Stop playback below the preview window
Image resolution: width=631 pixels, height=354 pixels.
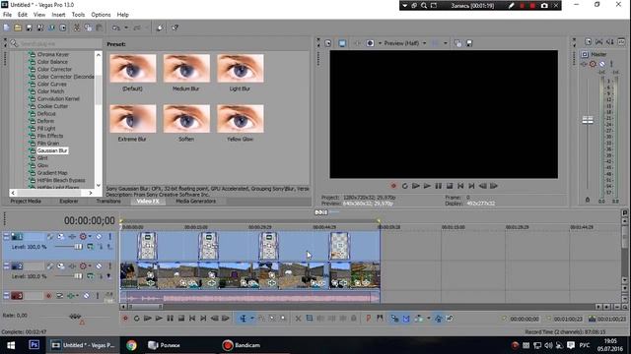pos(450,186)
